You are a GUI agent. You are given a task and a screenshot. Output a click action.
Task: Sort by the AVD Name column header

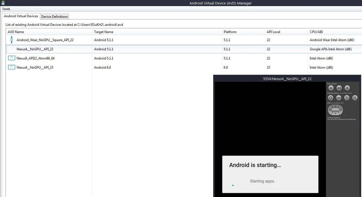pos(49,32)
